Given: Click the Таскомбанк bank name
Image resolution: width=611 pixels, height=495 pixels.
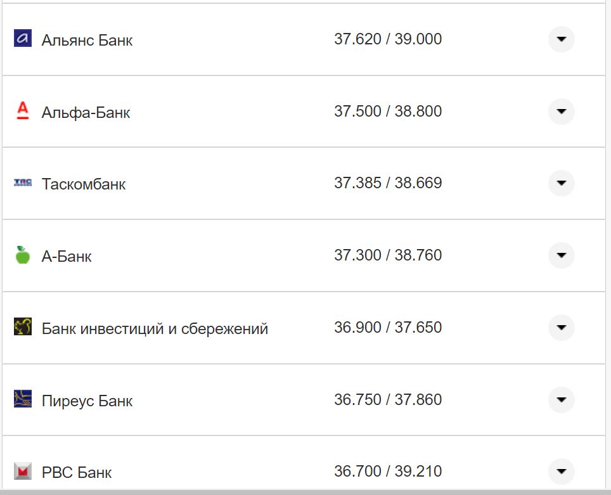Looking at the screenshot, I should [84, 184].
